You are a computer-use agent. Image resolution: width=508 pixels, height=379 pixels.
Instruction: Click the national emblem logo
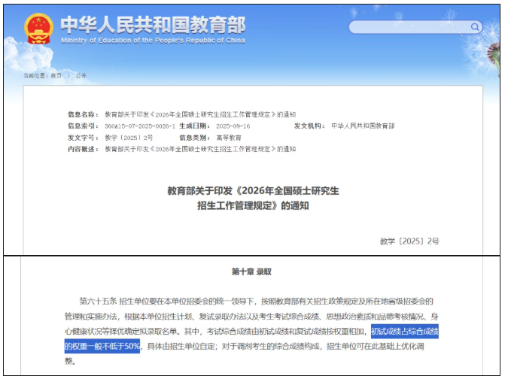point(38,29)
